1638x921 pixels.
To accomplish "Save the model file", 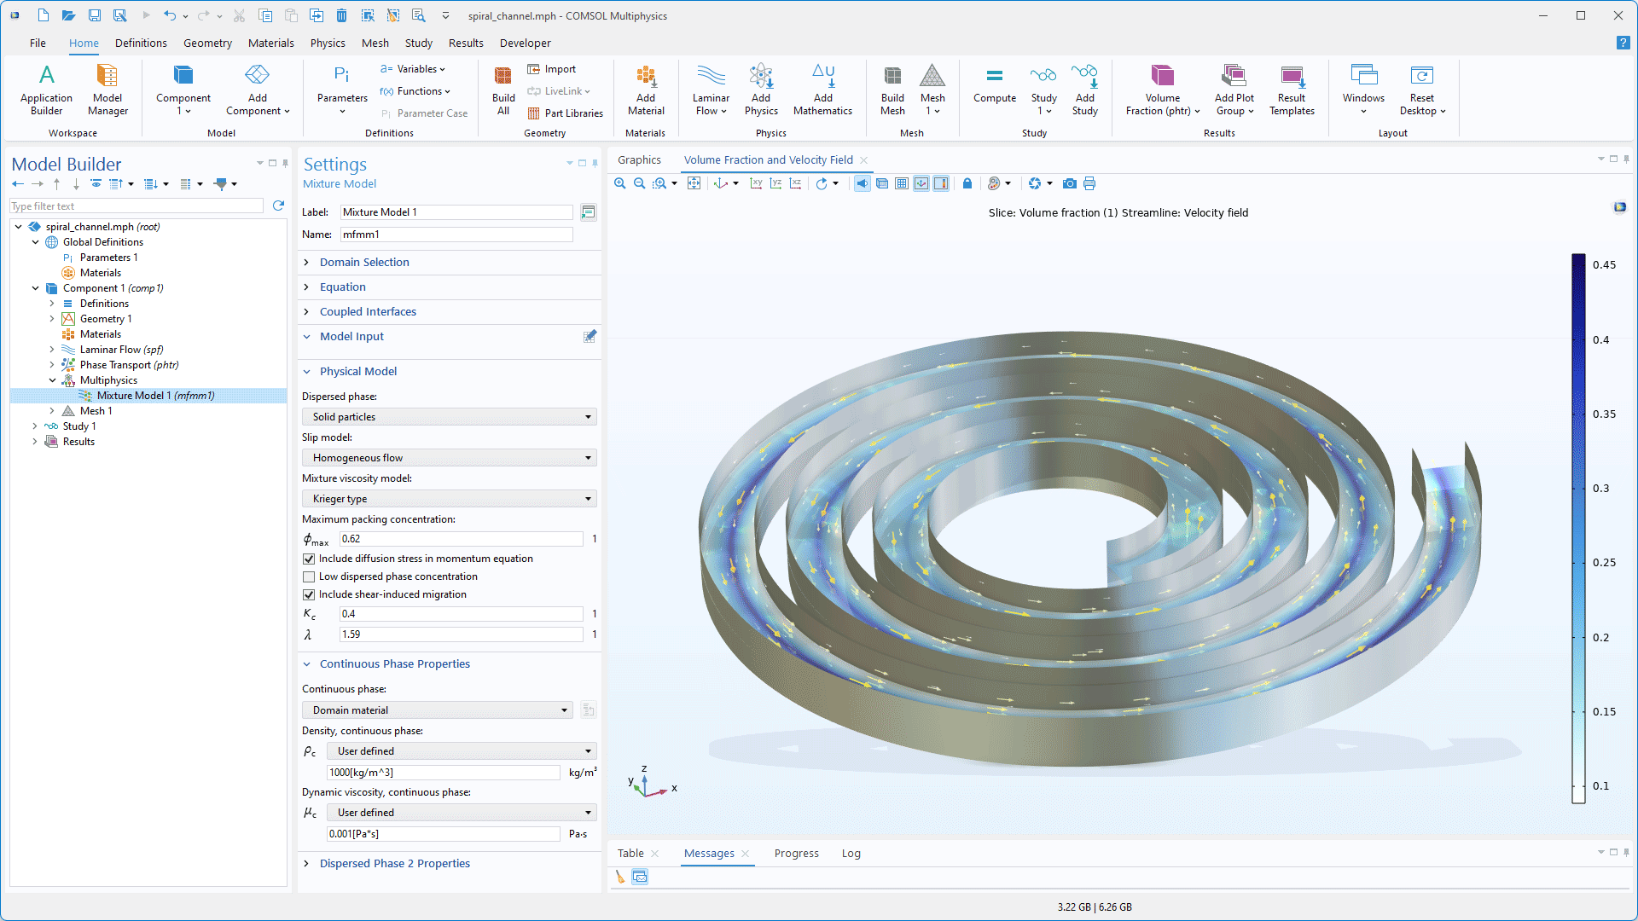I will click(x=95, y=15).
